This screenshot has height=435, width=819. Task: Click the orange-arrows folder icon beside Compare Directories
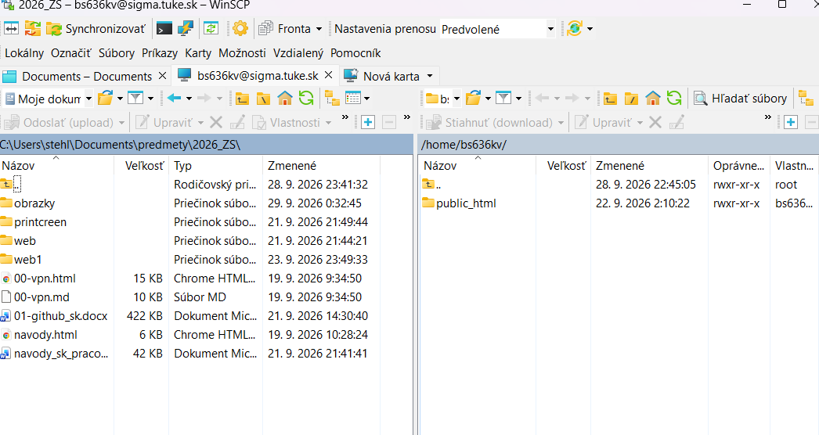coord(32,28)
